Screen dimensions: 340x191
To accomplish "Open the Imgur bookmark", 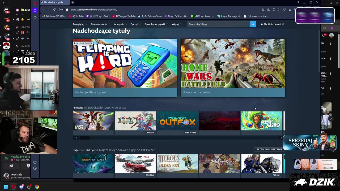I will (229, 16).
